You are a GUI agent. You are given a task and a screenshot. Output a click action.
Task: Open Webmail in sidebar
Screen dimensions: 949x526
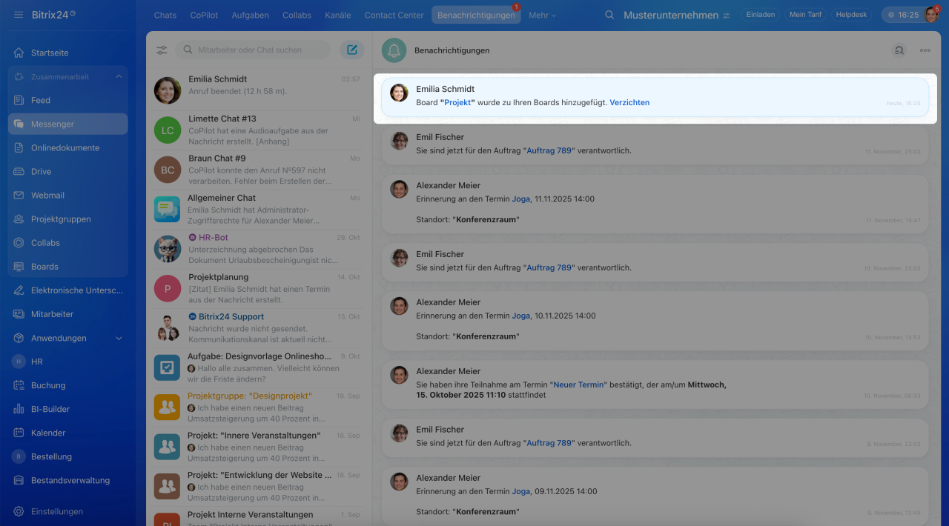click(67, 196)
